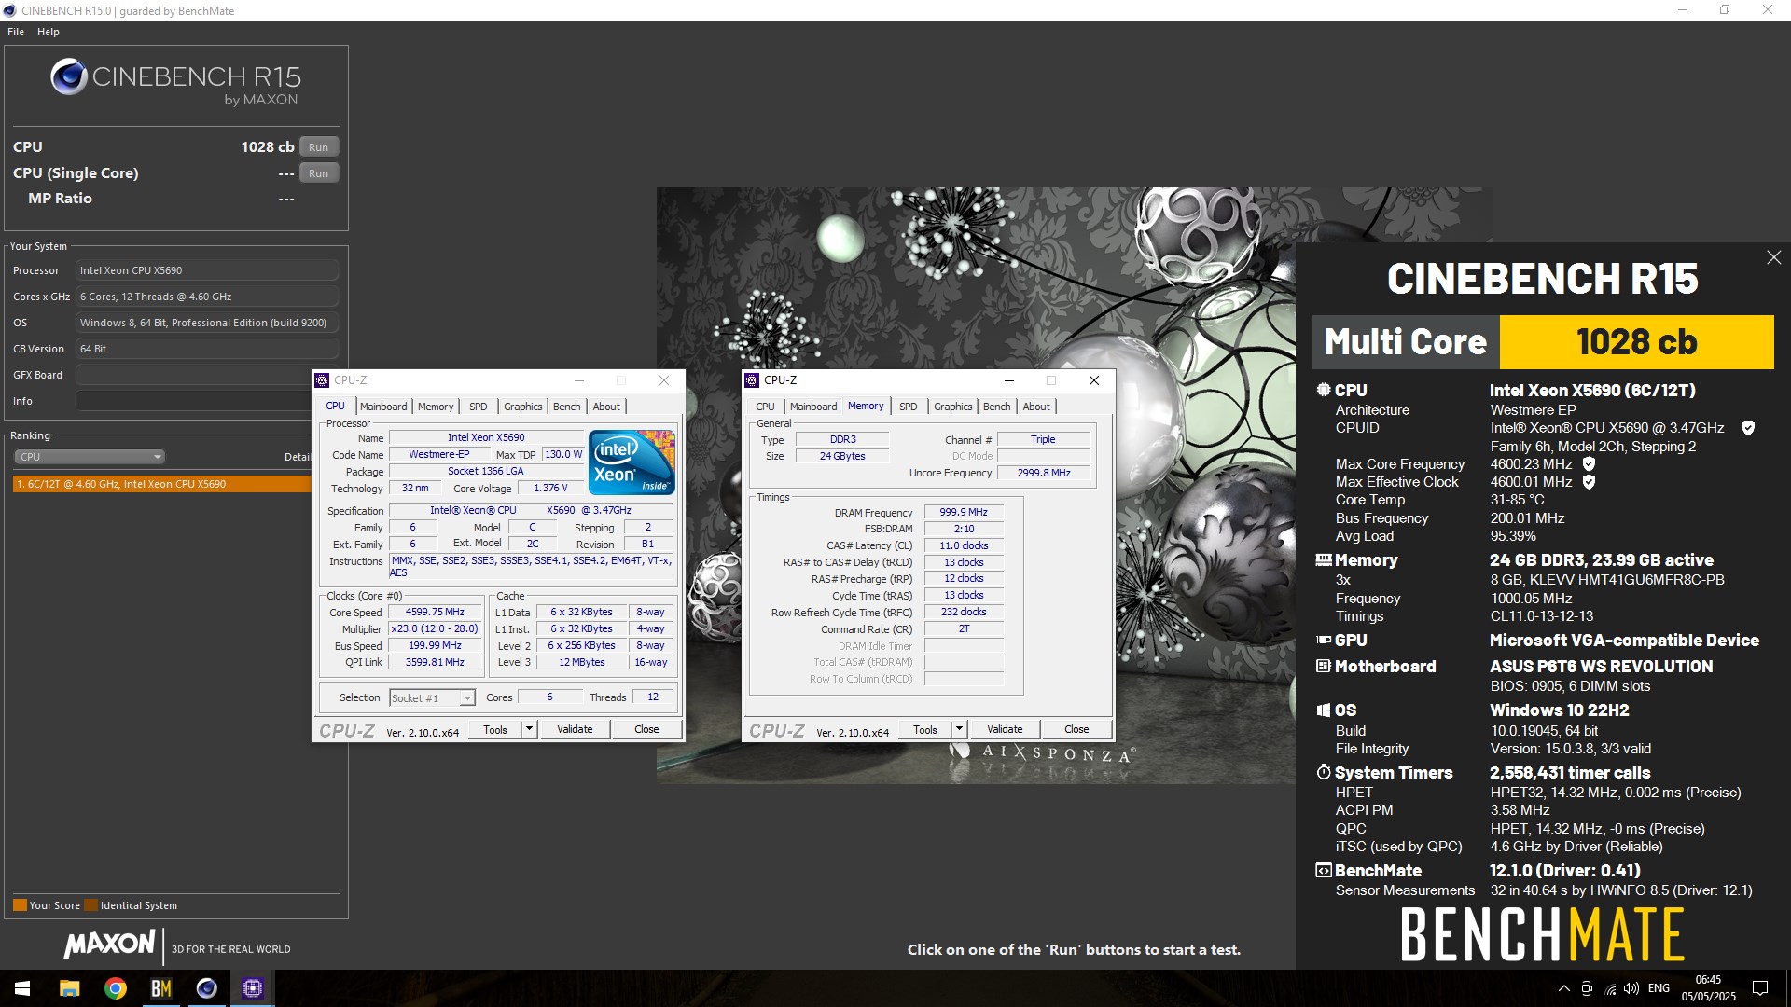Click the CPU section chip icon in BenchMate
Image resolution: width=1791 pixels, height=1007 pixels.
[1323, 391]
